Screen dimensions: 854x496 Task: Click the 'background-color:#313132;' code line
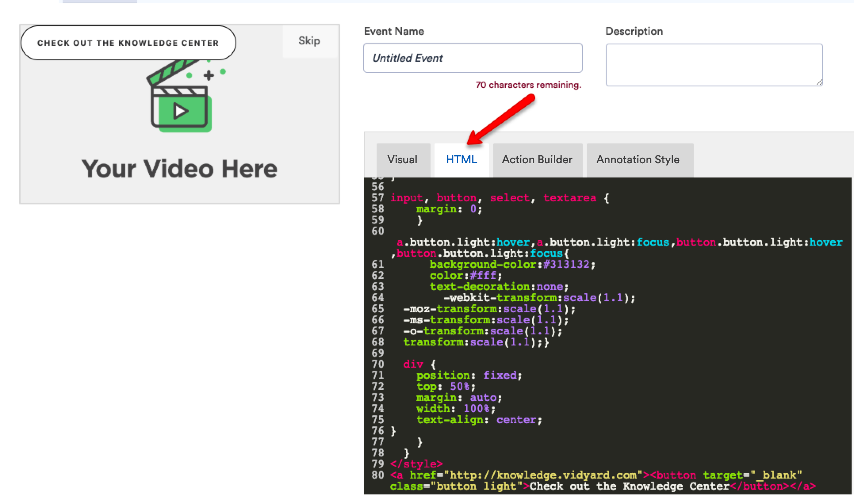pos(512,264)
